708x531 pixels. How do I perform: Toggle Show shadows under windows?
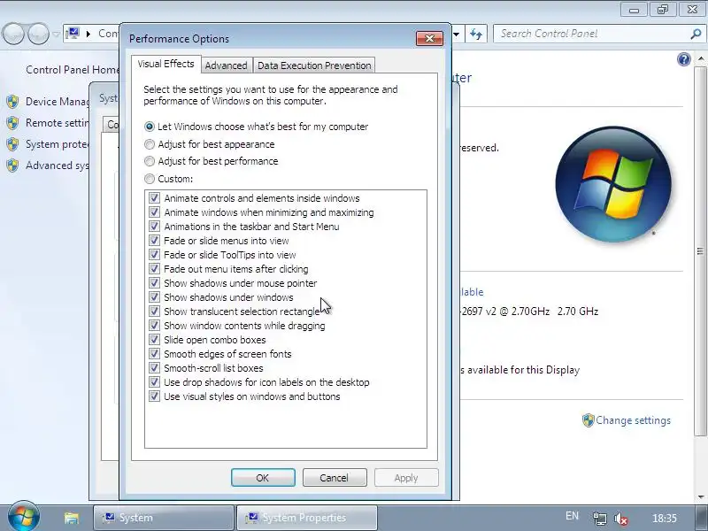point(154,297)
